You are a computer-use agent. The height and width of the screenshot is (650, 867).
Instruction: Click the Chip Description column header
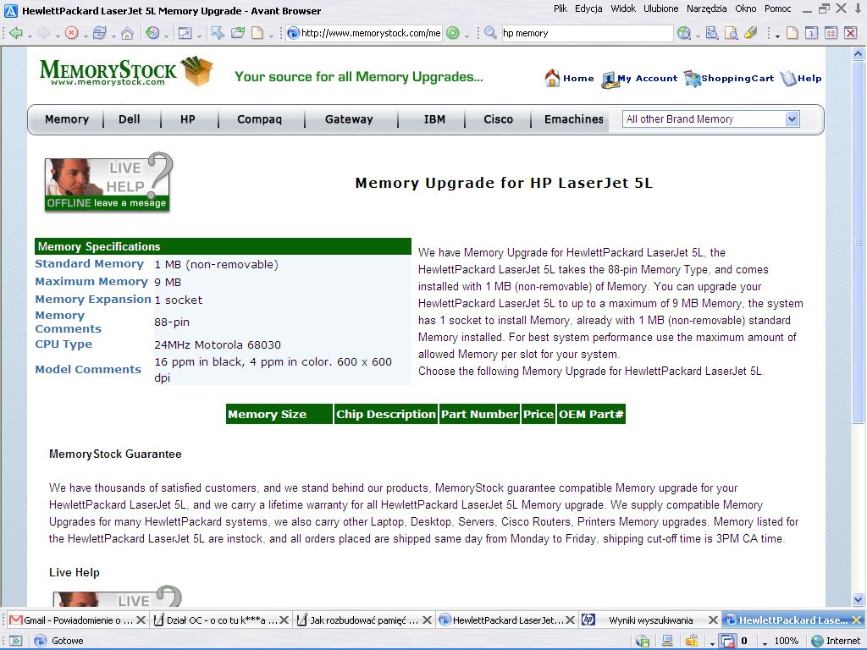[386, 414]
